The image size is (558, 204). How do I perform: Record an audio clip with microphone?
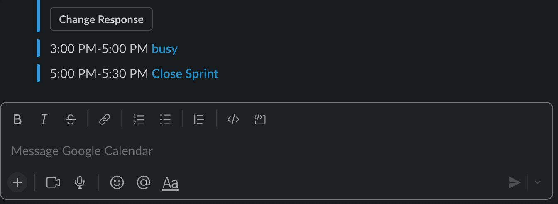coord(80,182)
